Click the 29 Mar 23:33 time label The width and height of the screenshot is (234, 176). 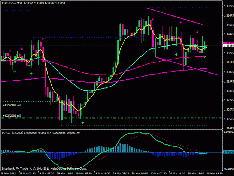click(121, 174)
